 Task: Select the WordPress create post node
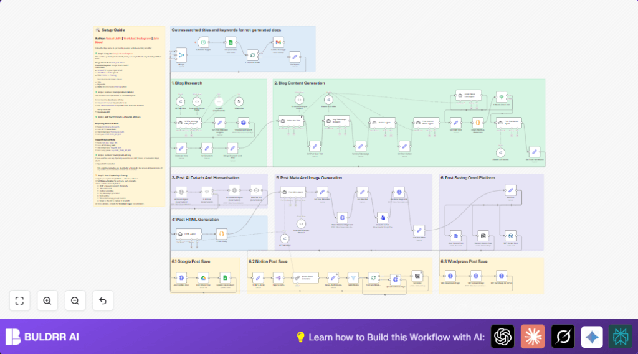click(x=510, y=236)
